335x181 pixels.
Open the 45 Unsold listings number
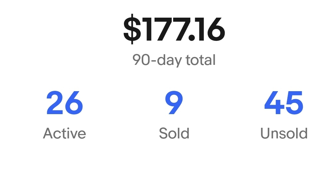coord(284,103)
